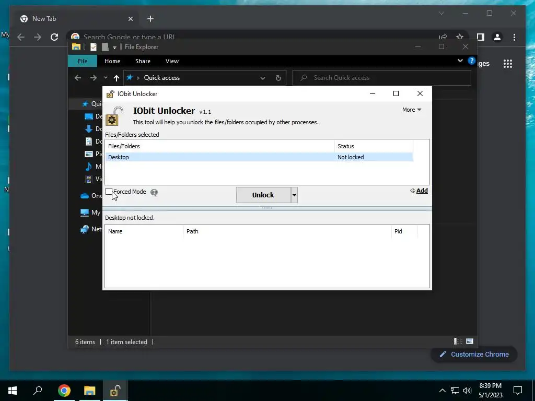This screenshot has width=535, height=401.
Task: Click the Search Quick access field
Action: point(382,78)
